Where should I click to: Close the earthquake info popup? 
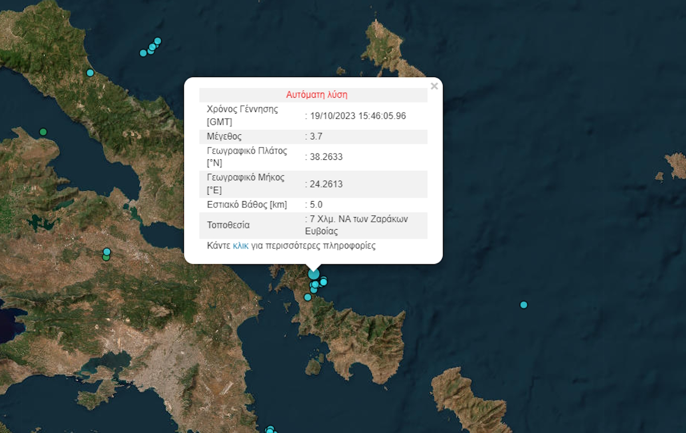(434, 86)
